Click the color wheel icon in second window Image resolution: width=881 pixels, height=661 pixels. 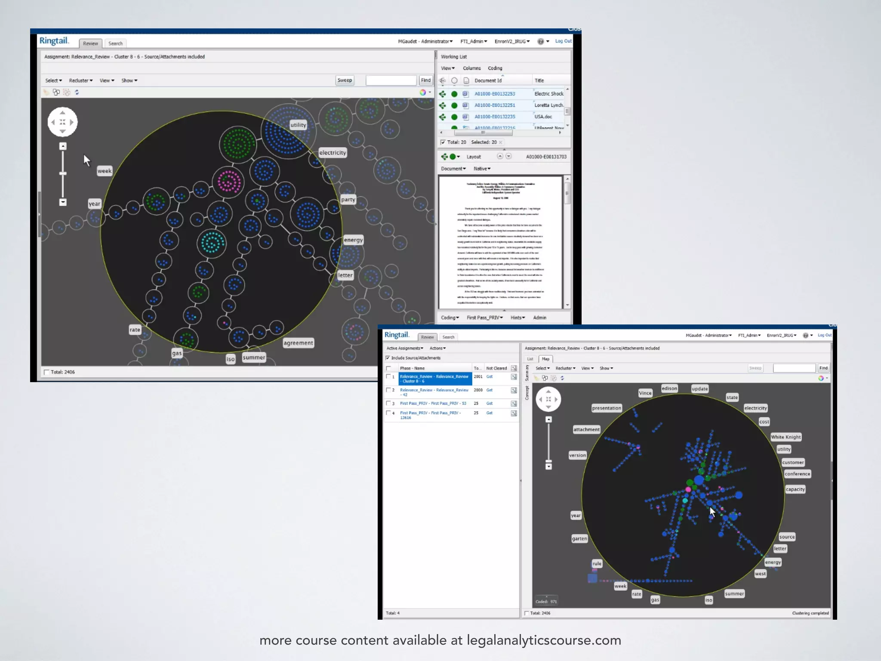click(821, 378)
